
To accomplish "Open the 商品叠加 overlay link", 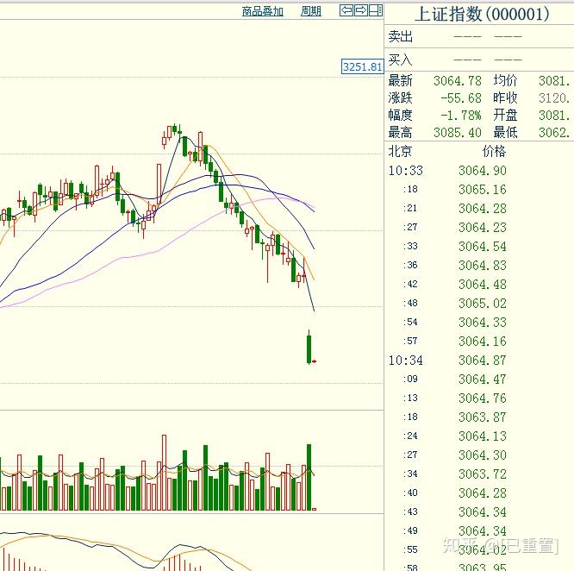I will [x=263, y=11].
